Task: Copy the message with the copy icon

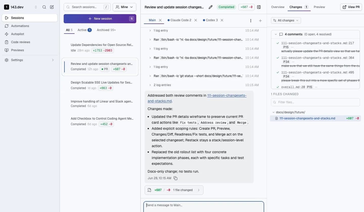Action: (x=175, y=178)
